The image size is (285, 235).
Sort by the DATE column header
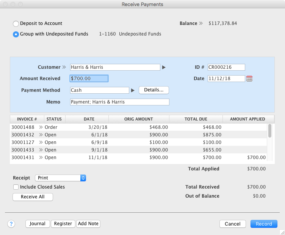[87, 119]
